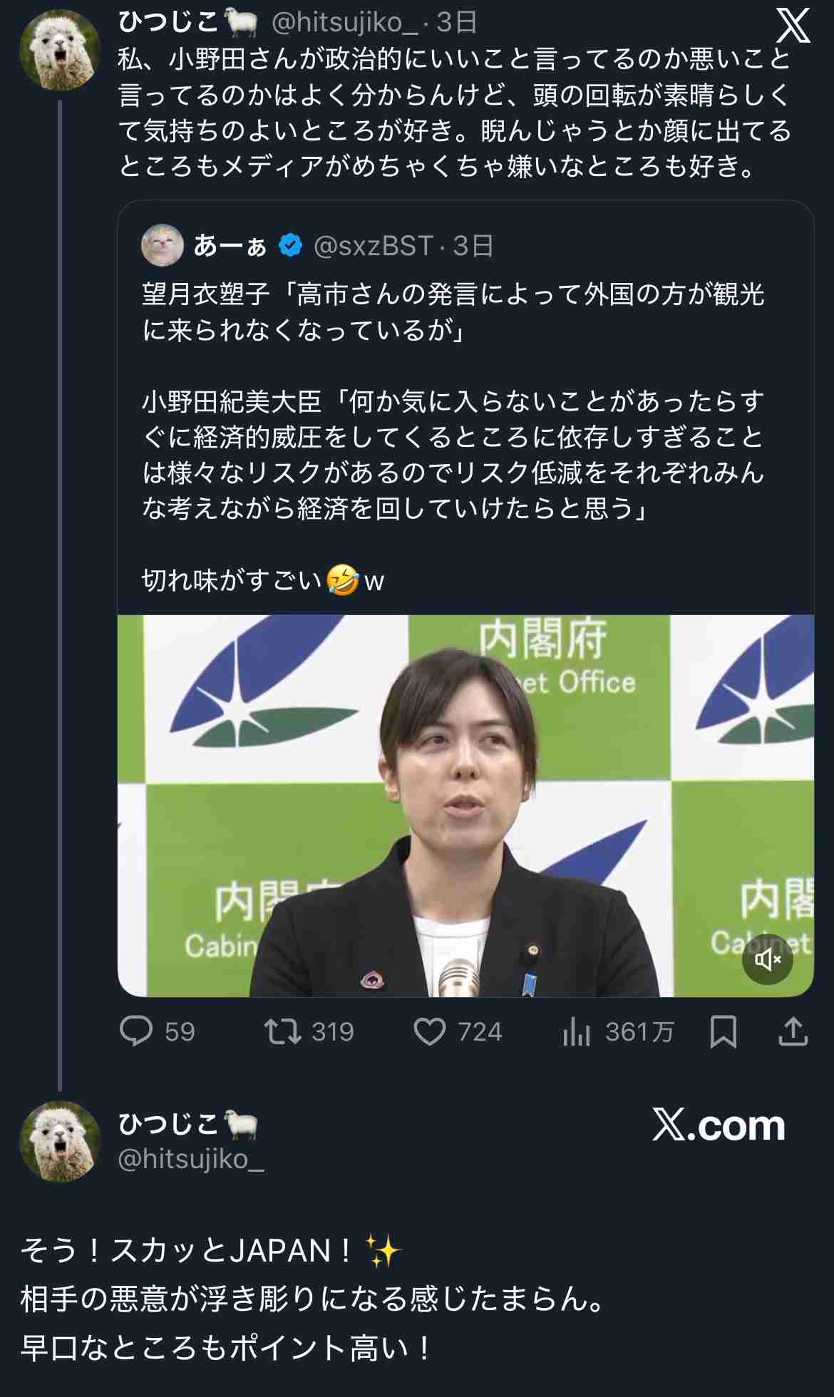834x1397 pixels.
Task: Bookmark the tweet with the bookmark icon
Action: click(x=722, y=1030)
